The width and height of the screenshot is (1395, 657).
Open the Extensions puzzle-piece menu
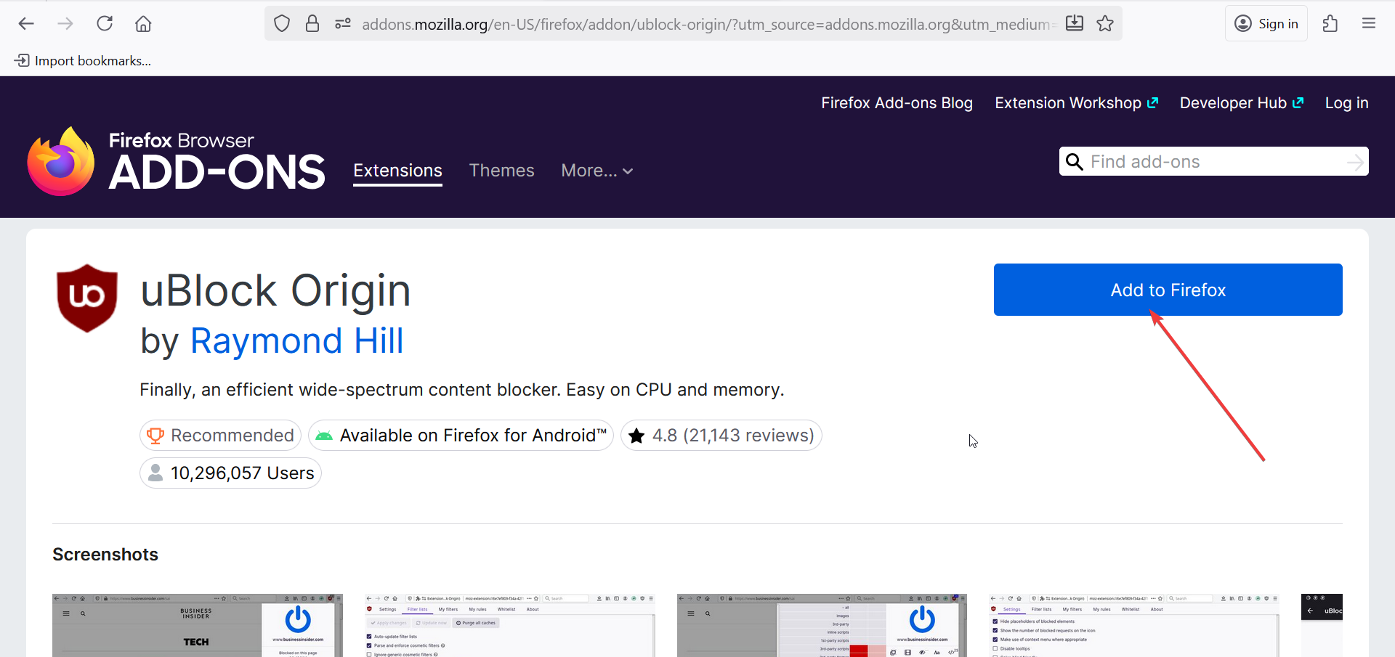(x=1330, y=24)
